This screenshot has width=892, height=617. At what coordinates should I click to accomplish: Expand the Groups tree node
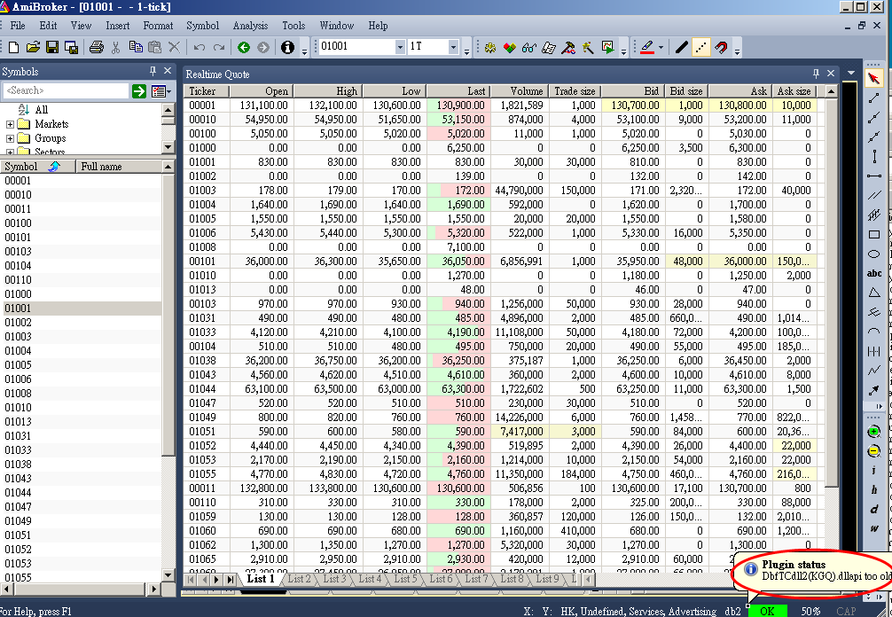[10, 138]
